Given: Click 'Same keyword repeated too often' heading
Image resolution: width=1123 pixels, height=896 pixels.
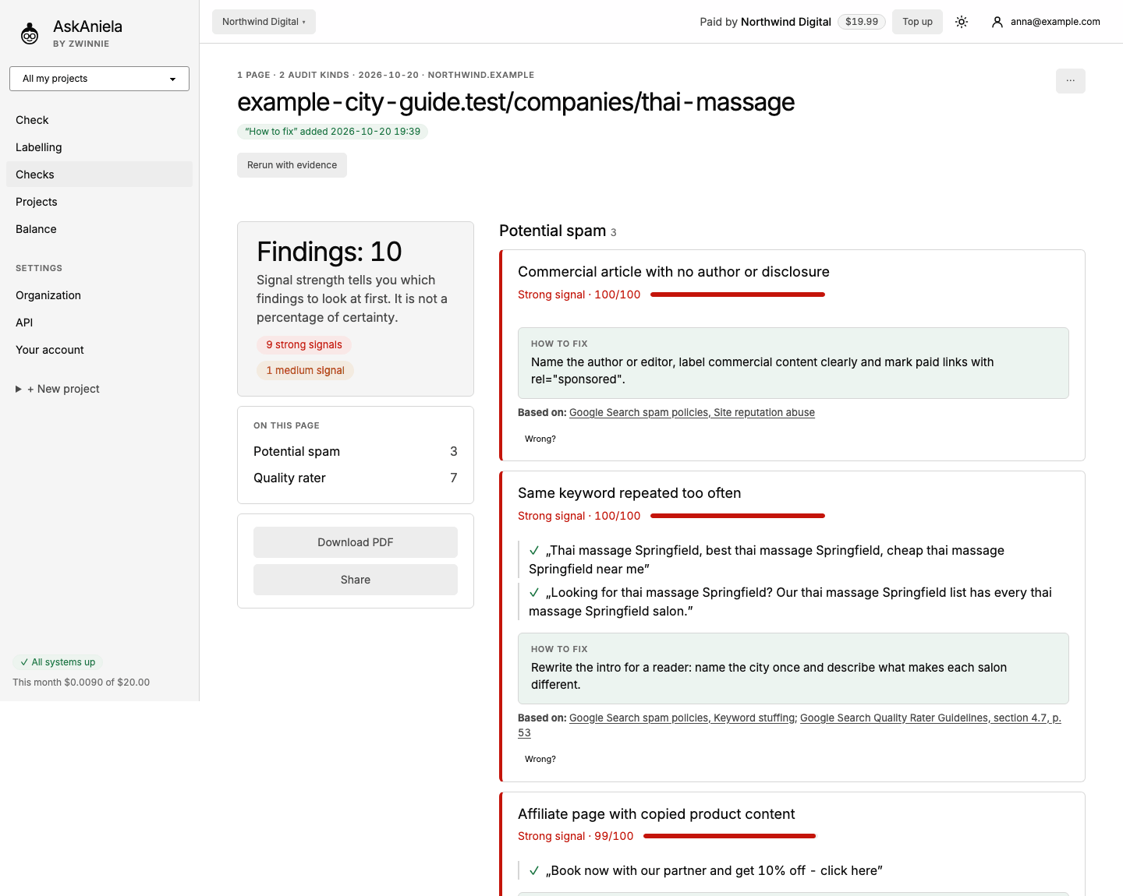Looking at the screenshot, I should [x=629, y=493].
